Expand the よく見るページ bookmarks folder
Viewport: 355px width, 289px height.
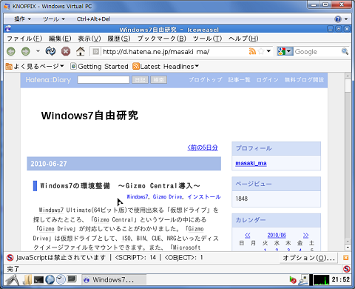click(35, 66)
